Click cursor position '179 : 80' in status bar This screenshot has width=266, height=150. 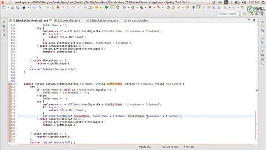point(189,147)
